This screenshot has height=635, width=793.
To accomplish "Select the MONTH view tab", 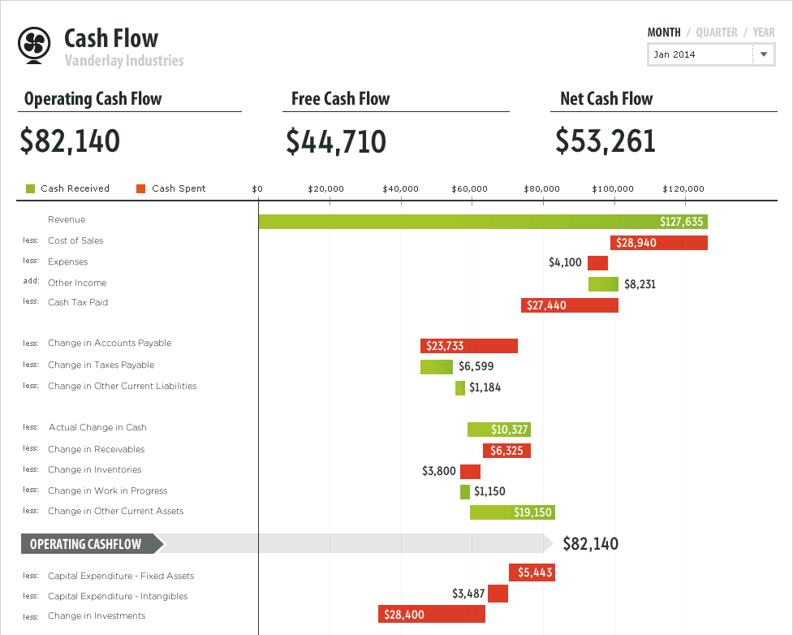I will point(663,32).
